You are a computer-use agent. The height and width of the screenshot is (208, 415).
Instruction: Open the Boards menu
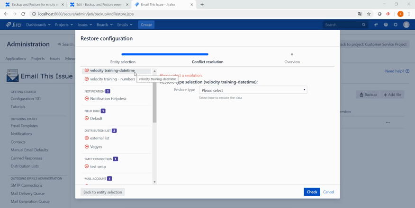105,25
